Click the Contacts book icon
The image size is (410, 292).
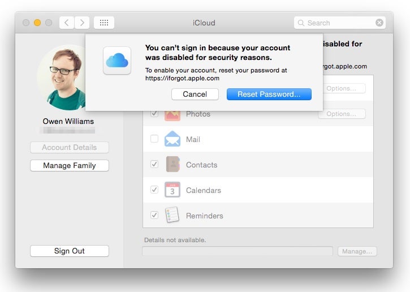pyautogui.click(x=173, y=164)
